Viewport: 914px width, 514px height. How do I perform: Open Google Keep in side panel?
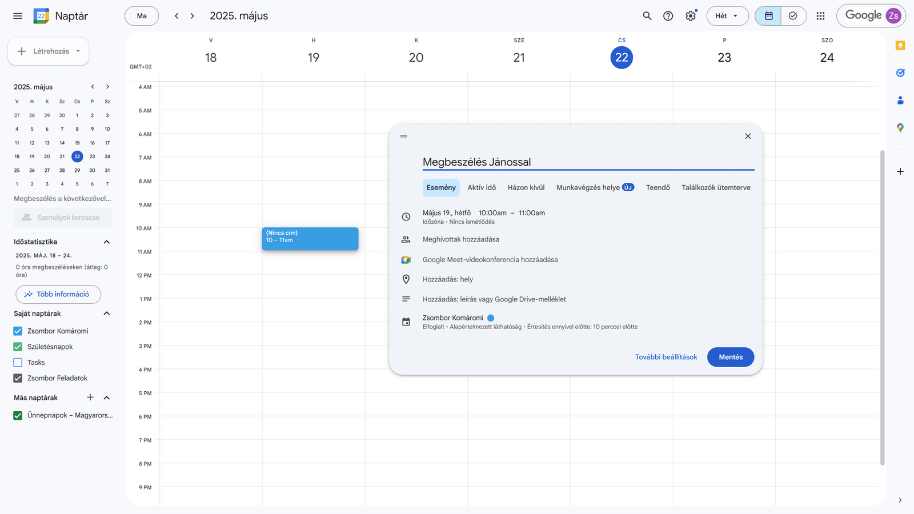click(900, 46)
